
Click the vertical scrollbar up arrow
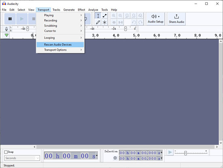tap(221, 41)
